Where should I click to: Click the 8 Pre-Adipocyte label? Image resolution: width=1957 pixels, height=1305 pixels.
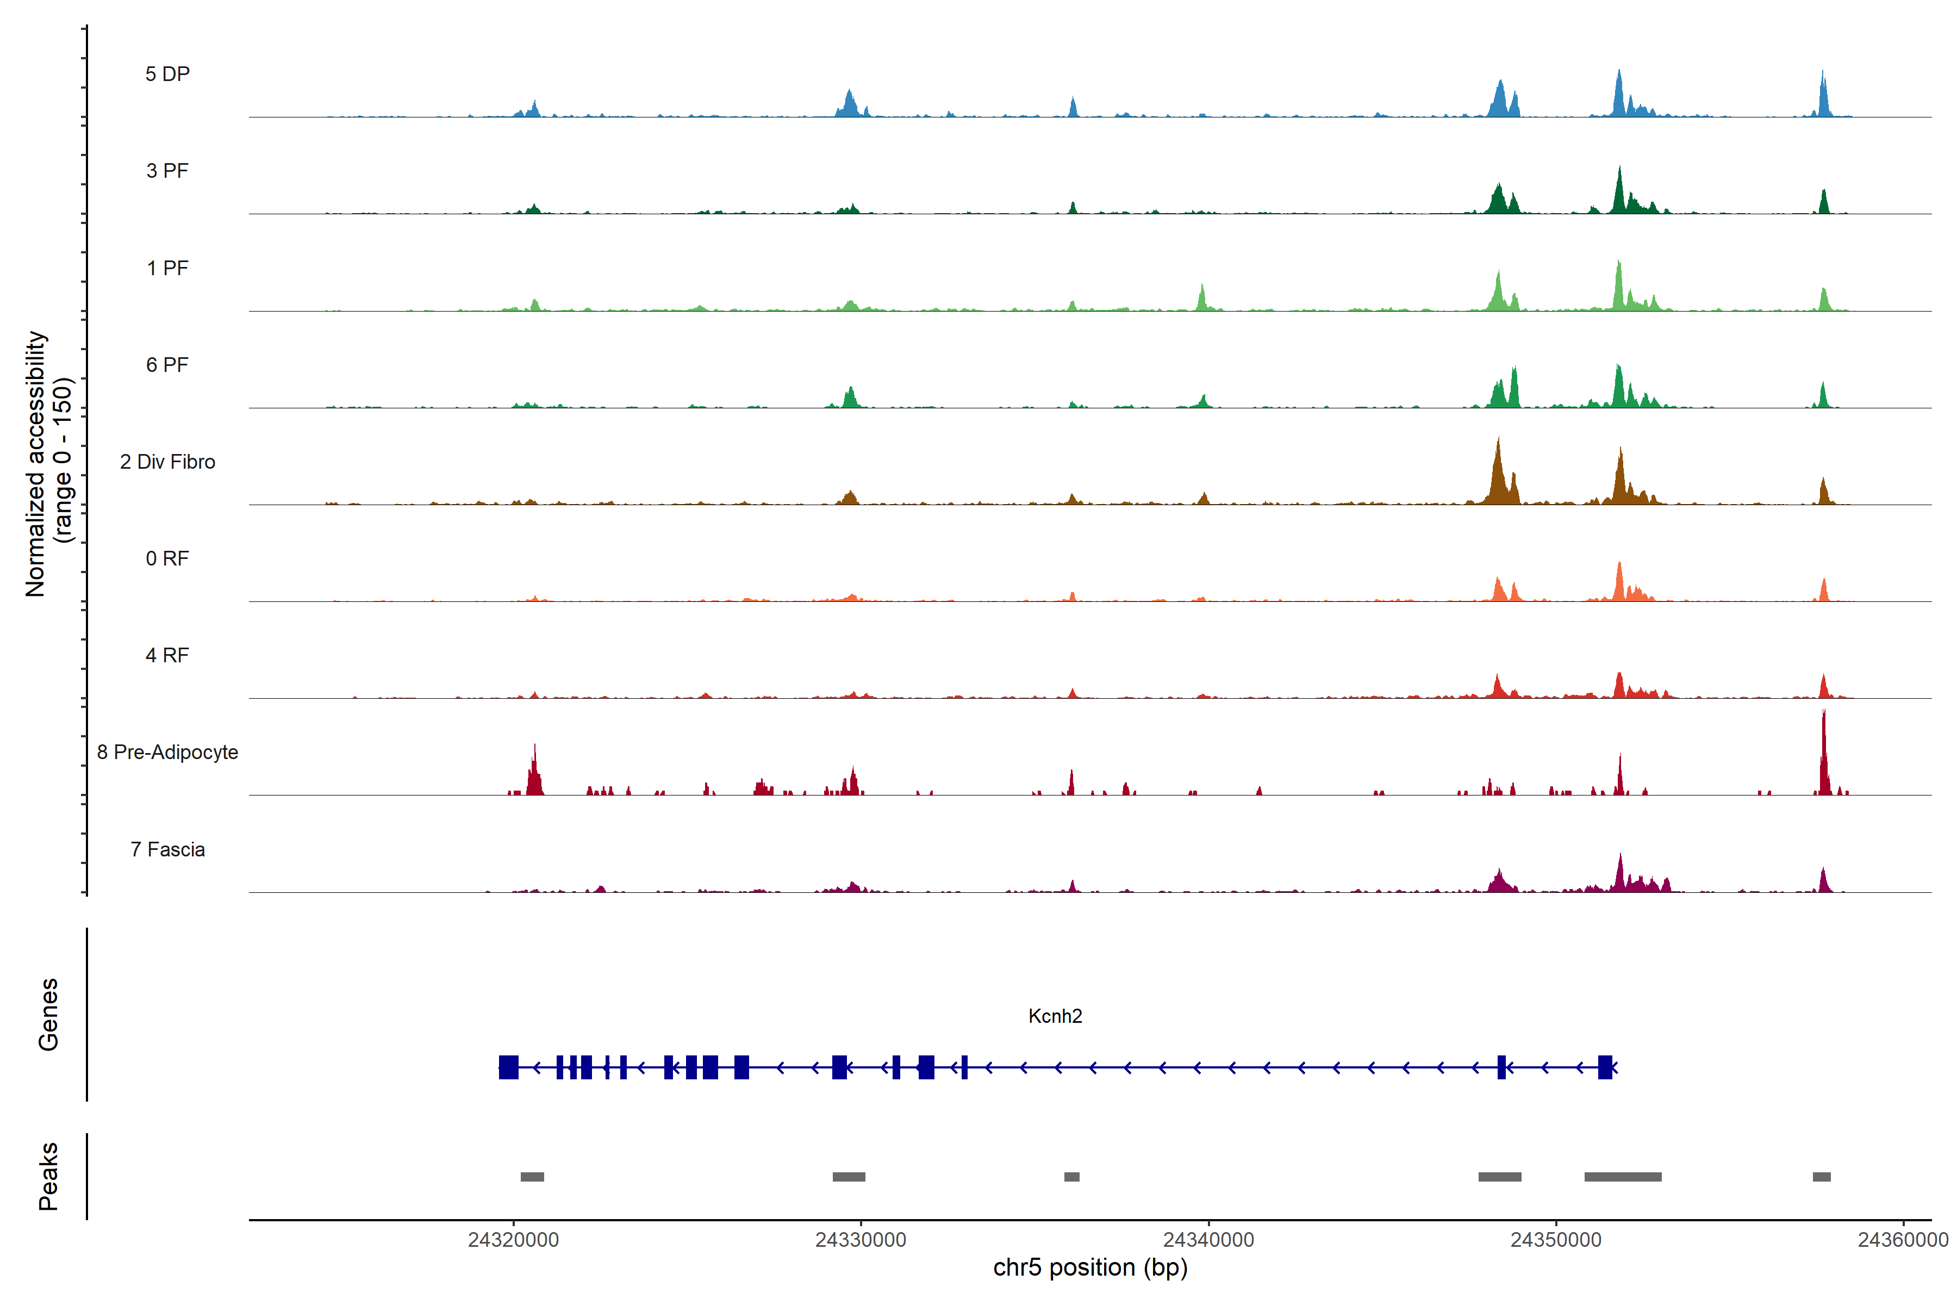point(167,753)
